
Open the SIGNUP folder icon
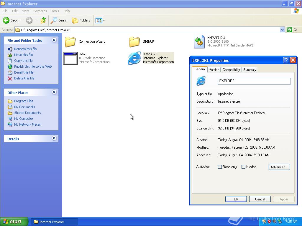[x=134, y=42]
